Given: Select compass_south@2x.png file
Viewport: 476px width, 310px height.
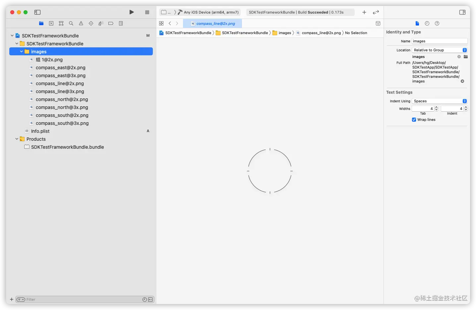Looking at the screenshot, I should (x=62, y=115).
